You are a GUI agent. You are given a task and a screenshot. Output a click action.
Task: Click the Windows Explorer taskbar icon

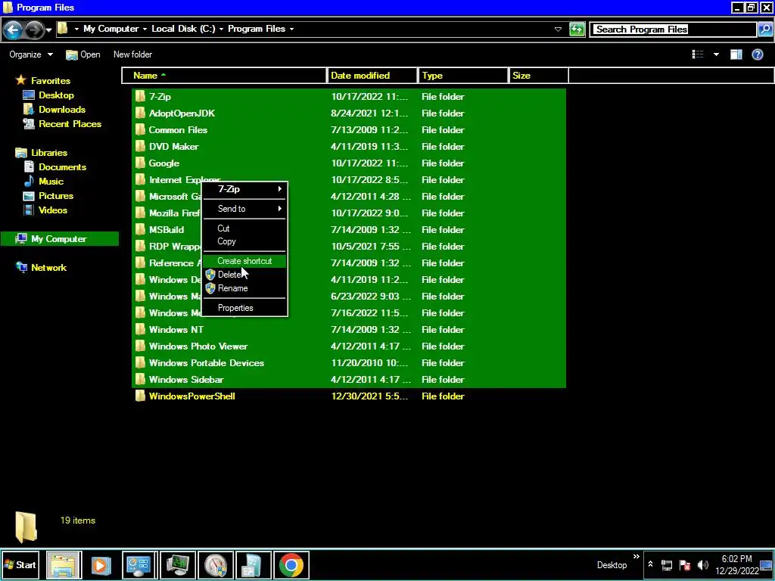tap(64, 564)
